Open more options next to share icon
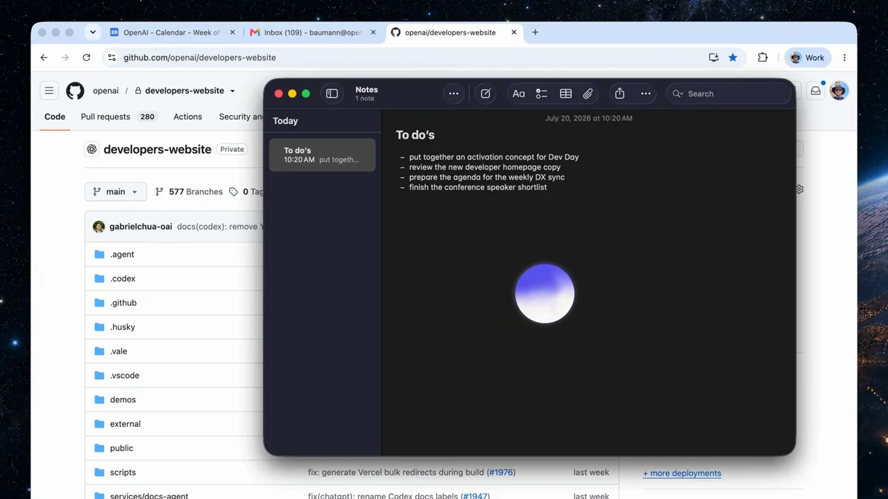This screenshot has width=888, height=499. click(646, 94)
